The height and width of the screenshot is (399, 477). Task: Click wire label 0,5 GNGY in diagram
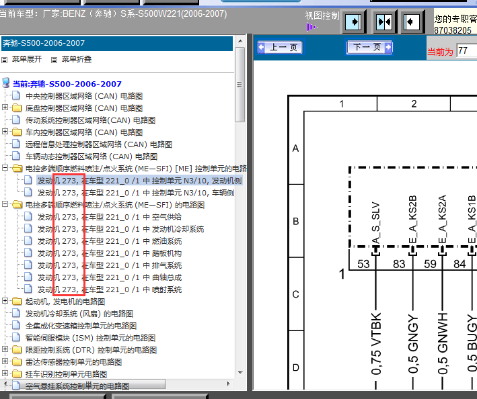(413, 344)
